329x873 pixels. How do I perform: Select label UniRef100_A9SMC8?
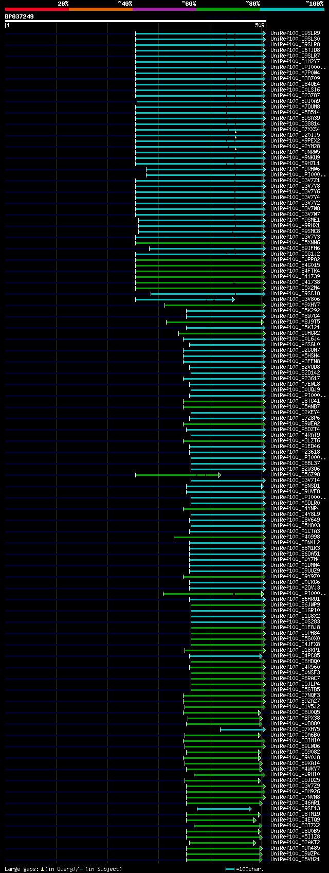[295, 231]
